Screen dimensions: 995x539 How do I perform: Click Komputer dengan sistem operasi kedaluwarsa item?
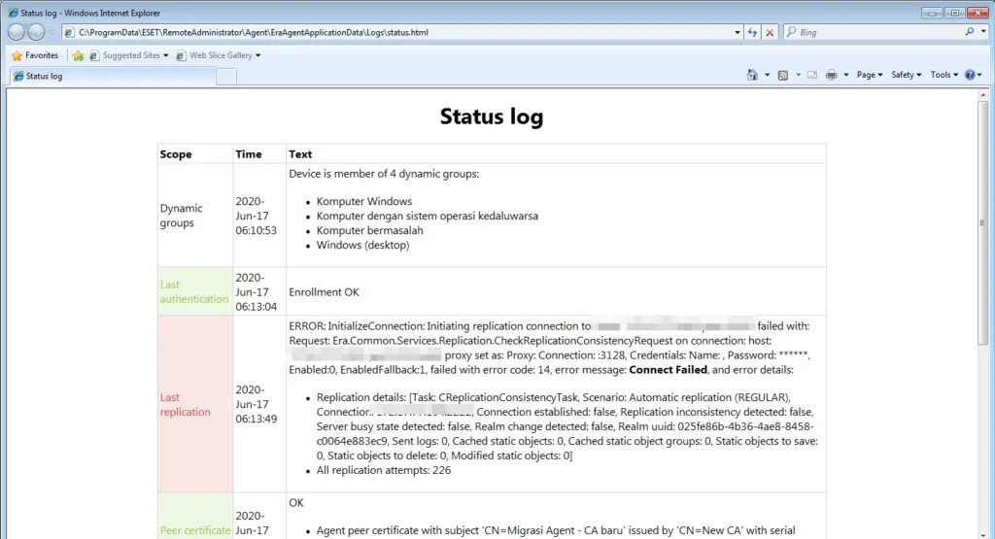point(428,217)
